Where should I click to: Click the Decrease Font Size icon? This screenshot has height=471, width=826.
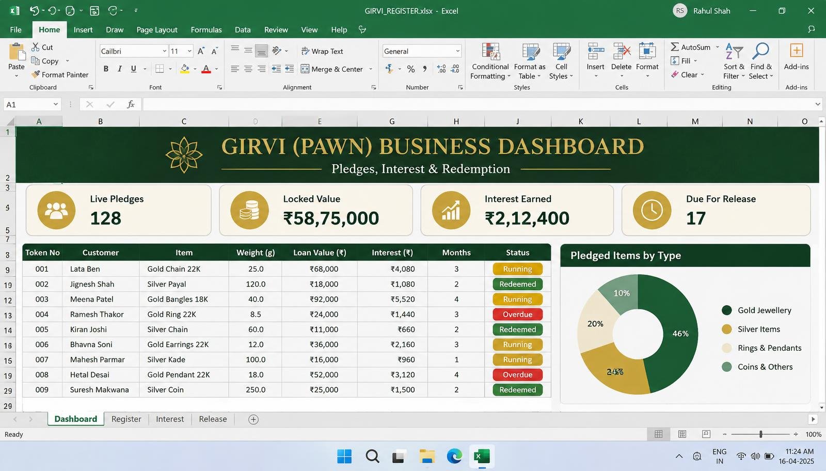point(215,51)
